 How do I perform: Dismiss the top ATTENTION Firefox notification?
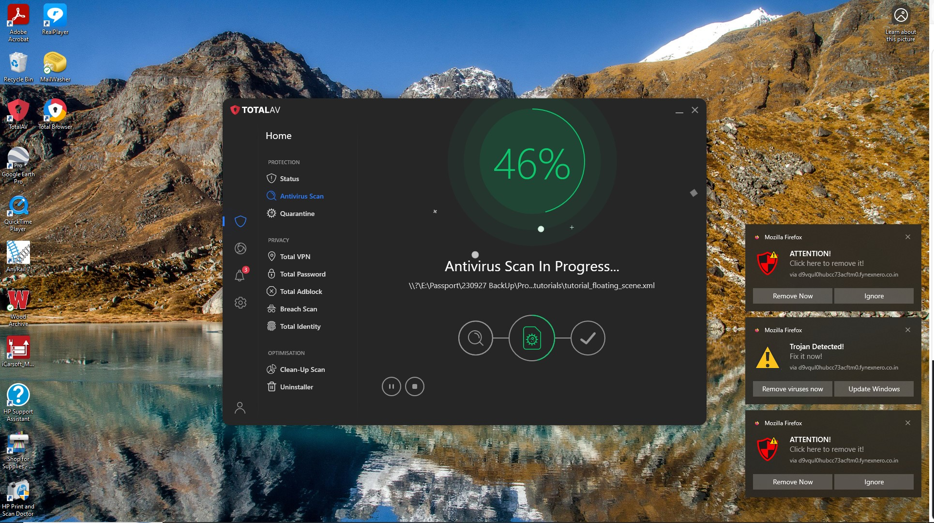point(908,237)
